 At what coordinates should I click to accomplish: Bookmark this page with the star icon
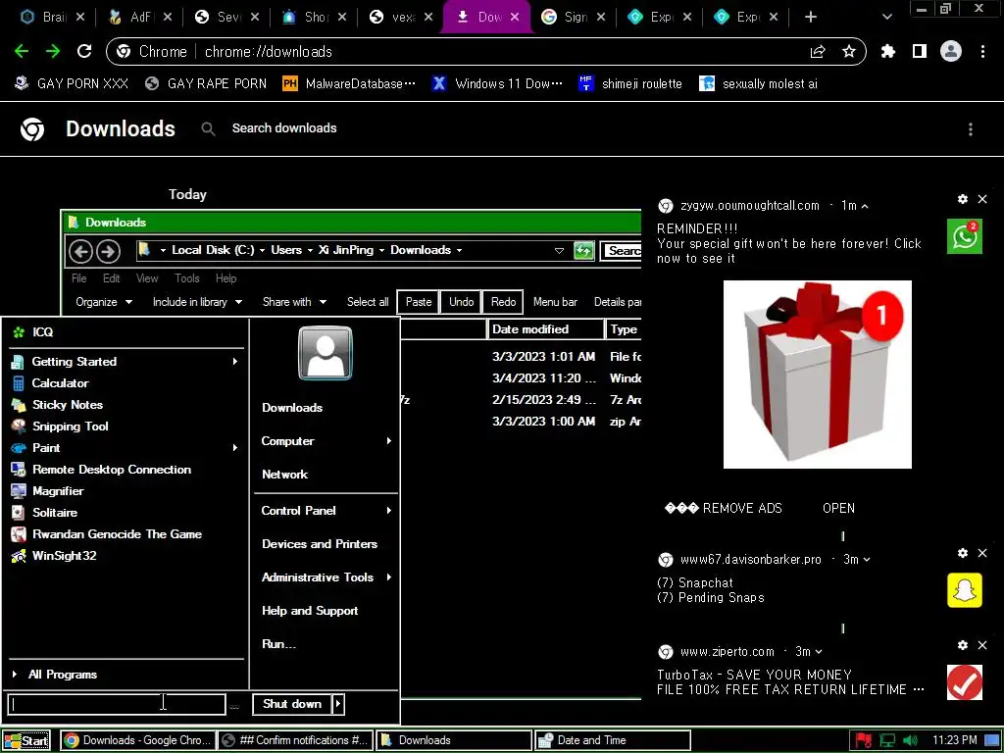(849, 51)
